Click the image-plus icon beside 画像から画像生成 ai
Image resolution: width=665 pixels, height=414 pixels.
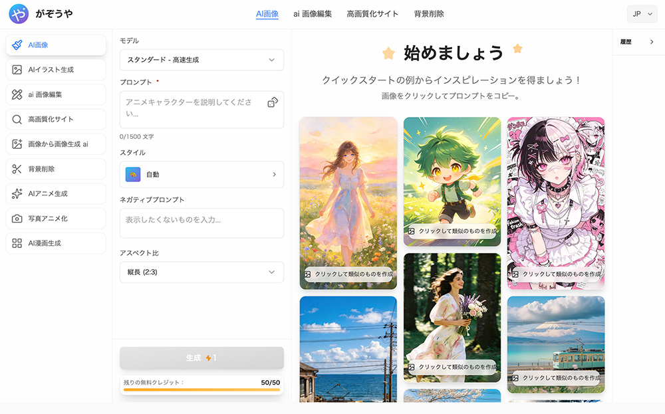tap(17, 144)
